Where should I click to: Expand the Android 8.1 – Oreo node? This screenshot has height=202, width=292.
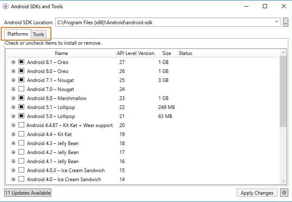click(13, 62)
